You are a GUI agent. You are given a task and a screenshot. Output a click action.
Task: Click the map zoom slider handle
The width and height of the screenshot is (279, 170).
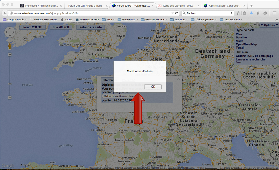point(10,83)
